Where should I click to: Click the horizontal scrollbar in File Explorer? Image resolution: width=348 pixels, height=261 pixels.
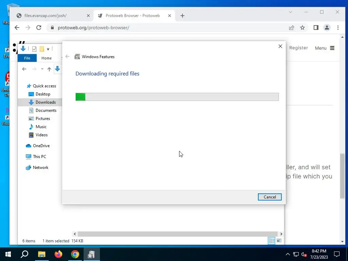click(177, 234)
